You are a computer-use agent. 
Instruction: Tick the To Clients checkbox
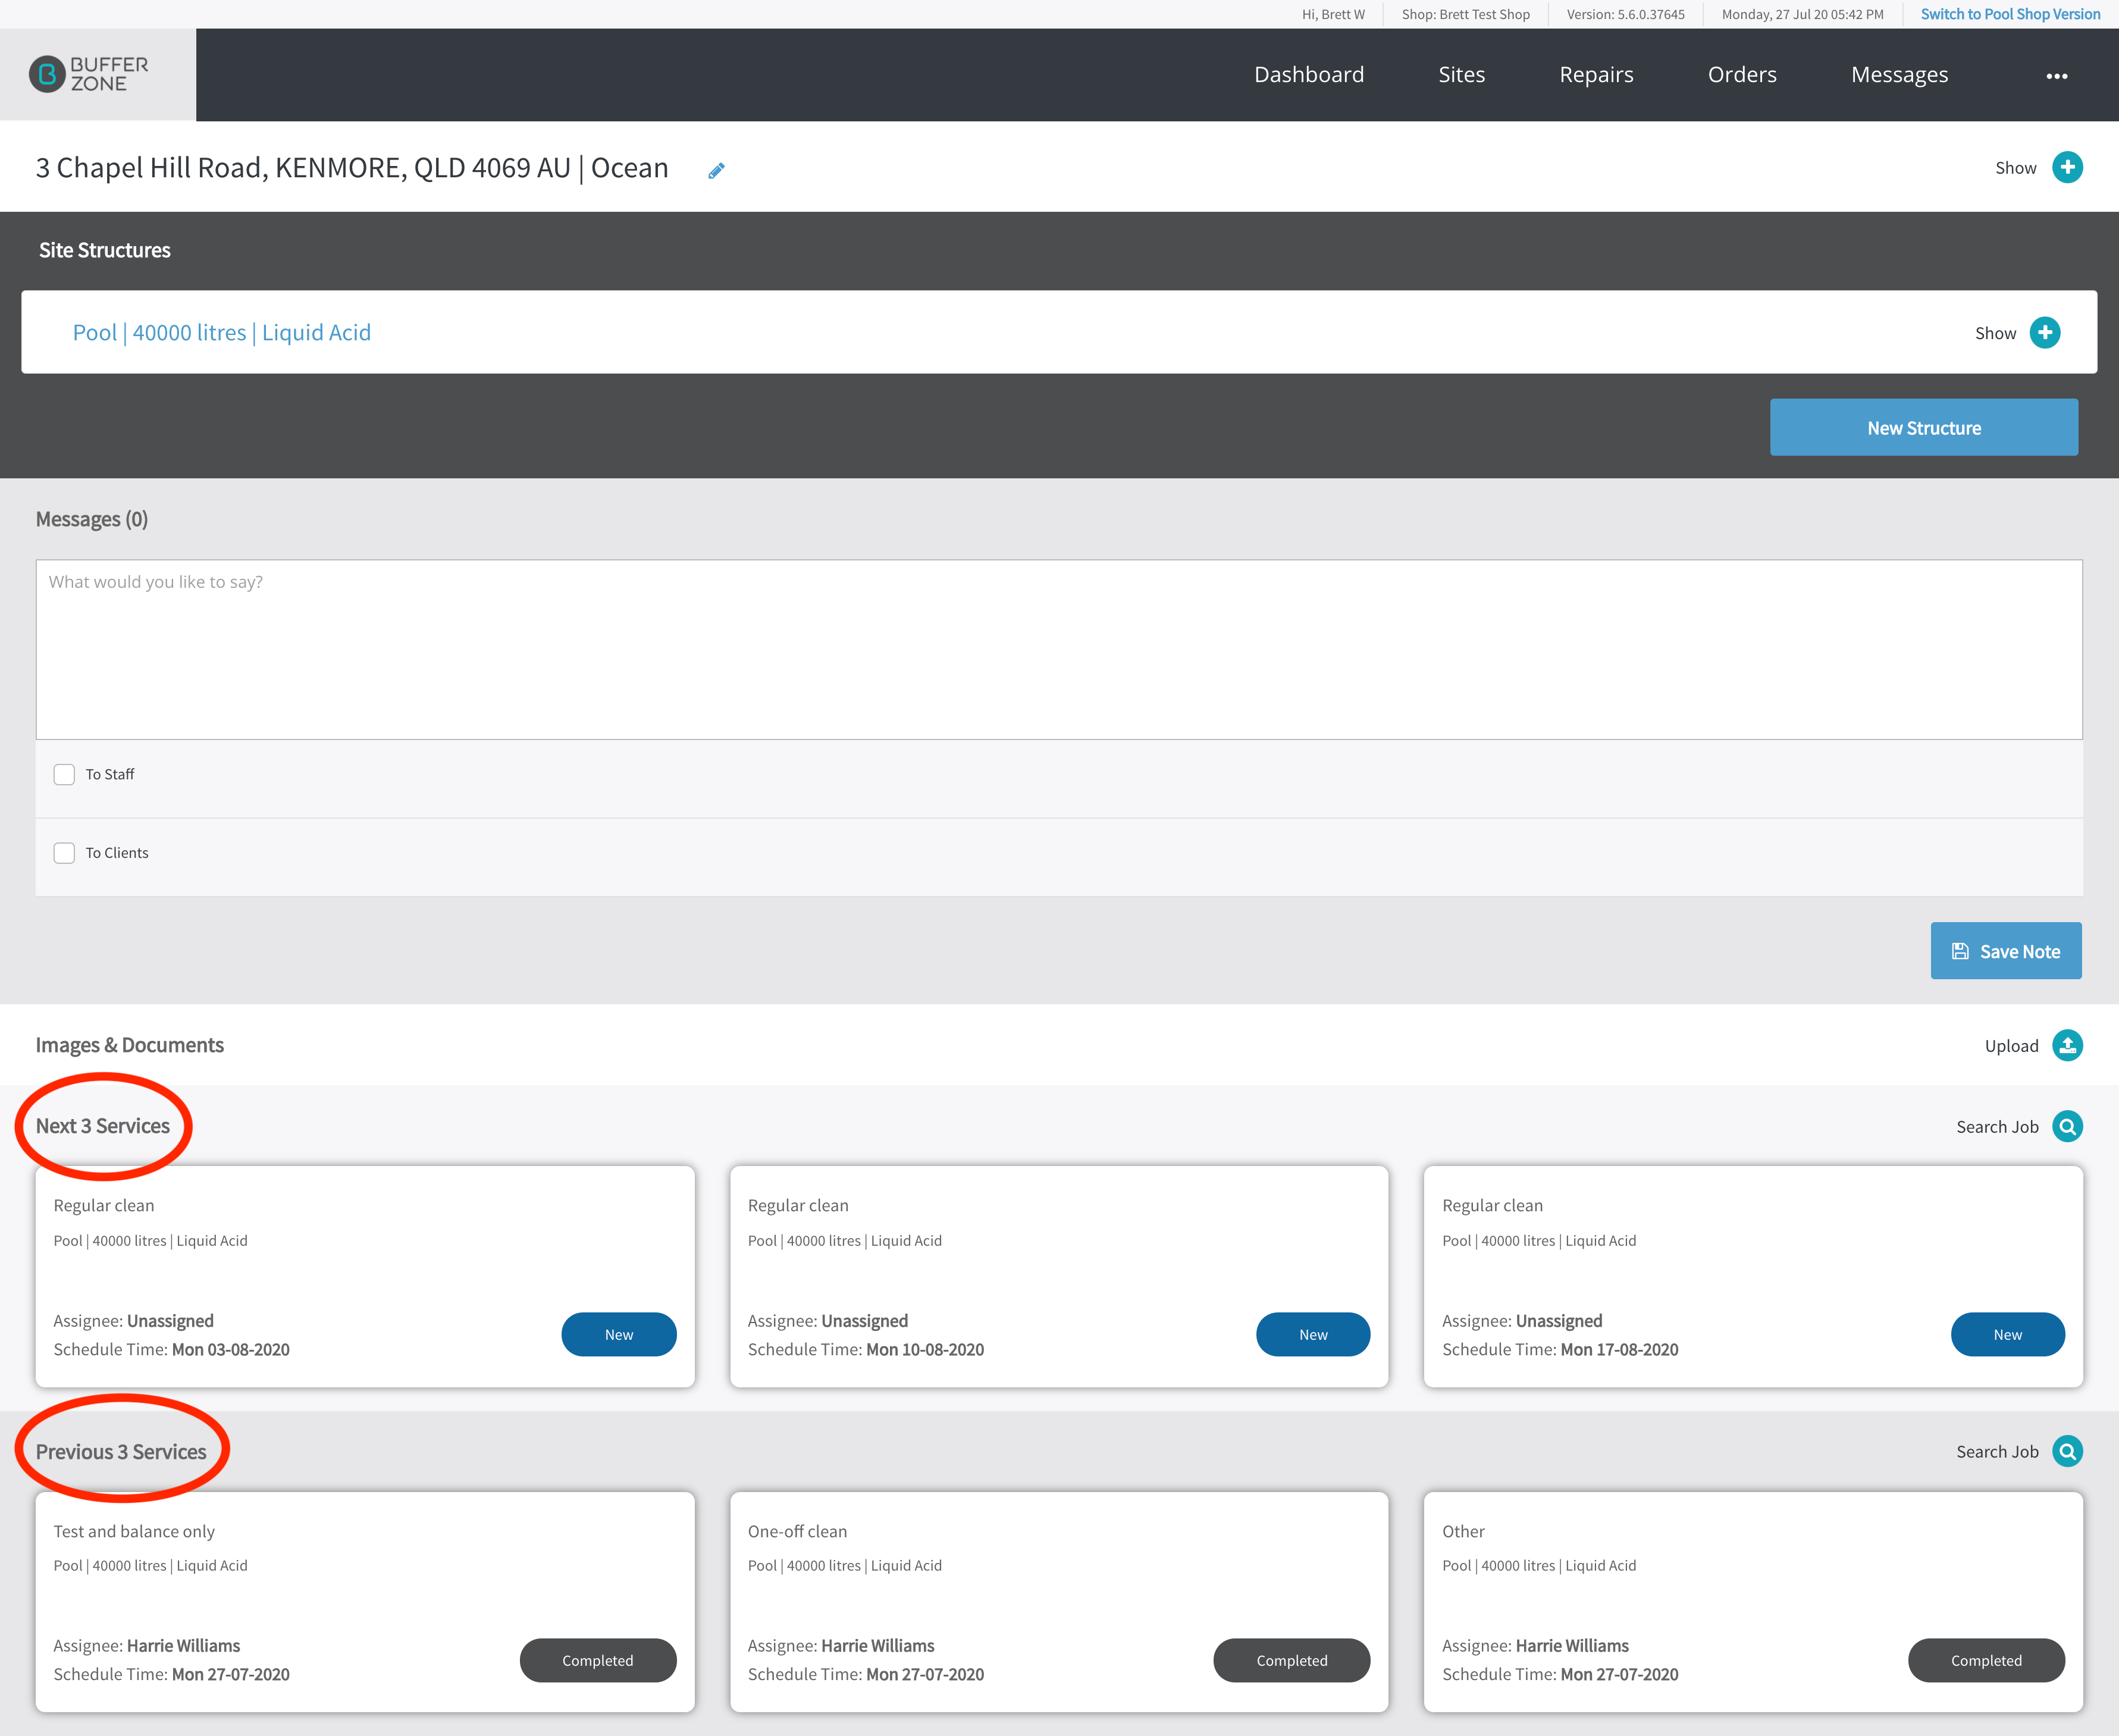click(64, 853)
